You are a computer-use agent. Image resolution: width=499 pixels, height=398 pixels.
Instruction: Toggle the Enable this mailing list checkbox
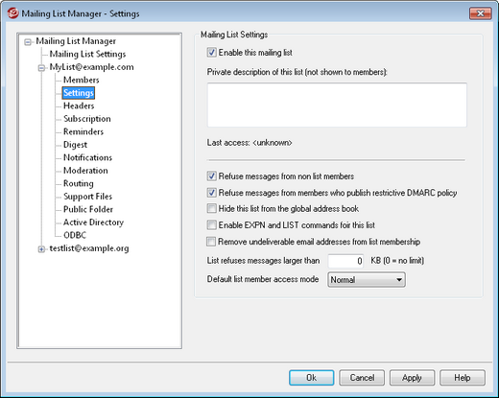tap(211, 53)
